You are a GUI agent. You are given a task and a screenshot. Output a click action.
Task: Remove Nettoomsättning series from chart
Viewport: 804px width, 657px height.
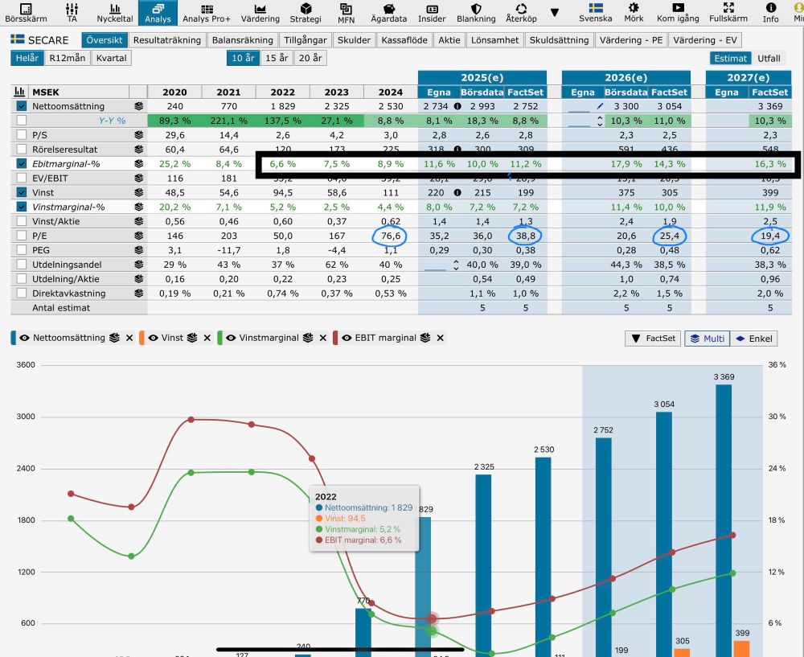pos(129,338)
